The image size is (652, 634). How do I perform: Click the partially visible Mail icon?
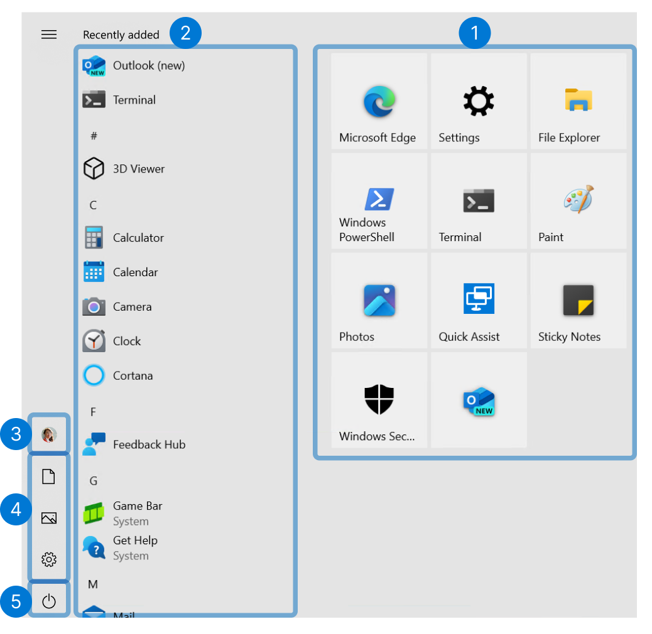94,611
